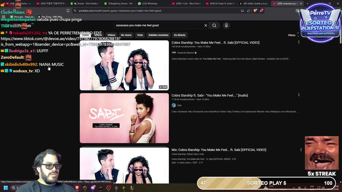Open Discord from the taskbar
The width and height of the screenshot is (342, 192).
tap(93, 188)
